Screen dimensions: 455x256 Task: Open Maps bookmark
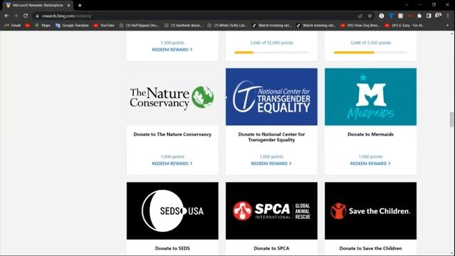pyautogui.click(x=43, y=26)
